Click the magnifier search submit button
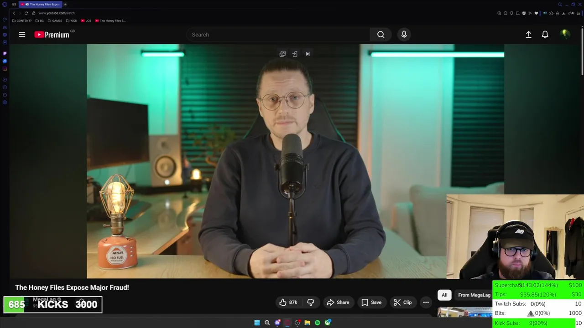 tap(381, 35)
